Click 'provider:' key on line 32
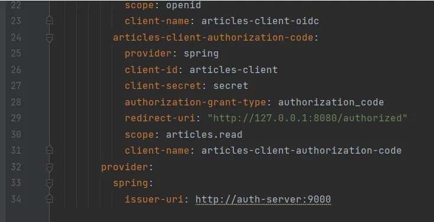Viewport: 434px width, 222px height. (127, 167)
